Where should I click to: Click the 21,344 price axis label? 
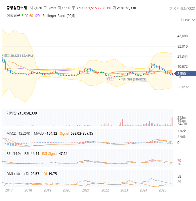[x=182, y=57]
